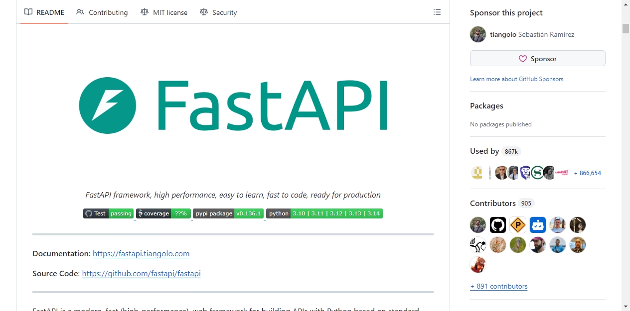Click the Packages heading link
Image resolution: width=630 pixels, height=311 pixels.
(486, 105)
